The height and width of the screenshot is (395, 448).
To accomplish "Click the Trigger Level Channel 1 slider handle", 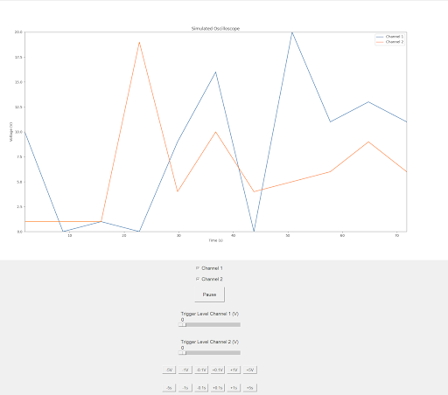I will (182, 324).
